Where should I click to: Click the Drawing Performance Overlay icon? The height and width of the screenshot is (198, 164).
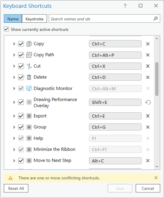pos(29,102)
